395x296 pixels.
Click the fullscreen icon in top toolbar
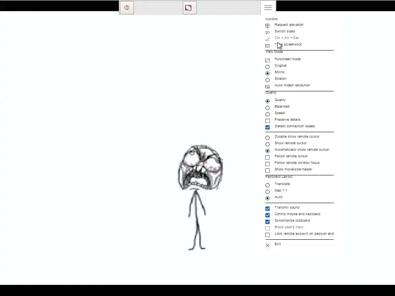pos(189,8)
